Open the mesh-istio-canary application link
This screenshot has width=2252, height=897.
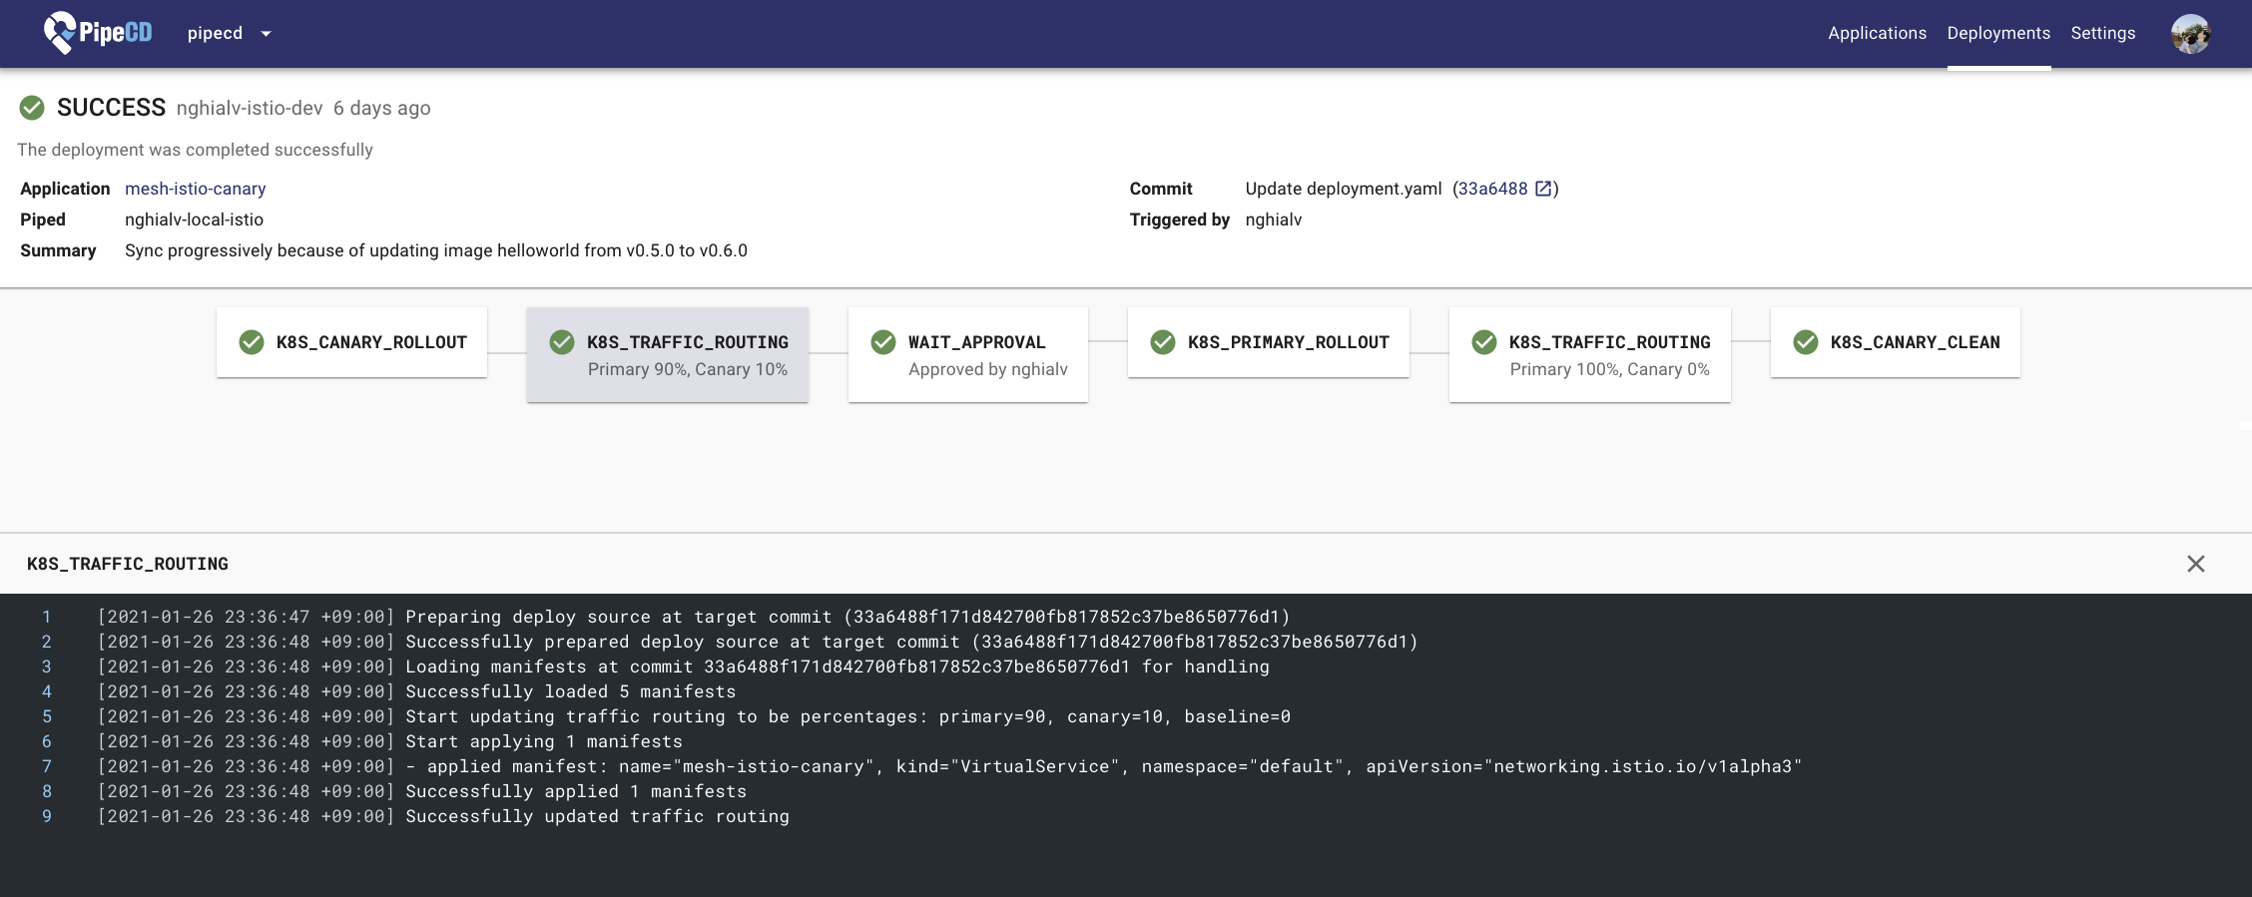(195, 189)
